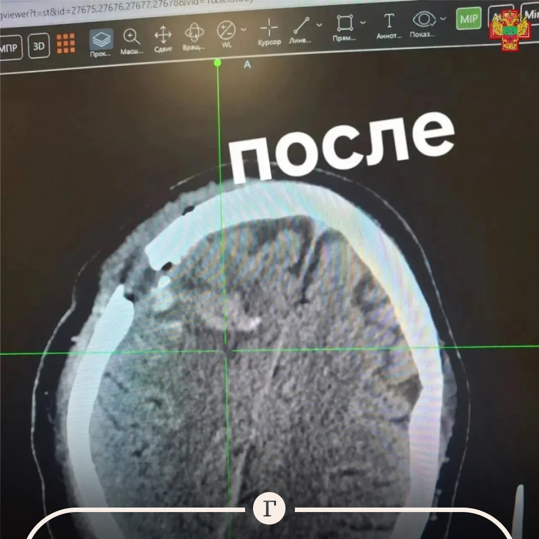The width and height of the screenshot is (539, 539).
Task: Select the WL window level tool
Action: coord(227,34)
